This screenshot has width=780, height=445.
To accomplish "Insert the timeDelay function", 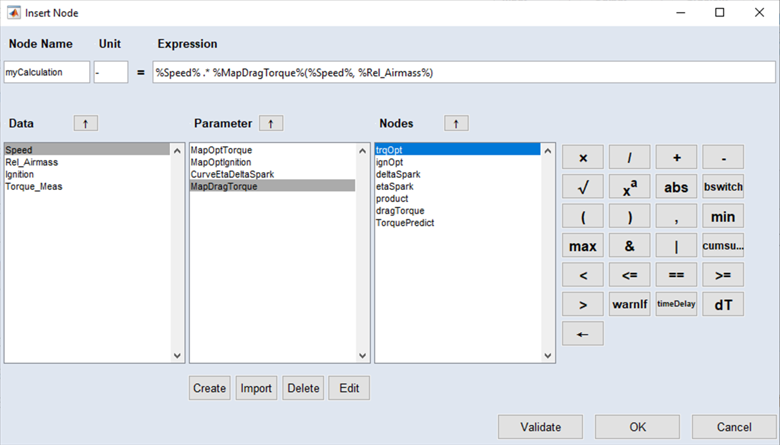I will [x=676, y=304].
